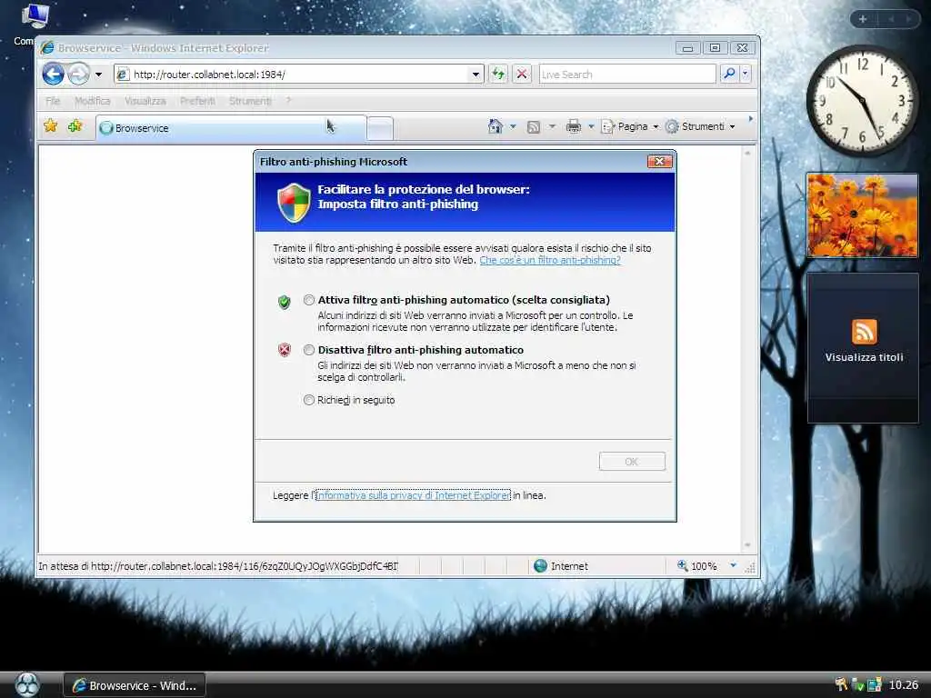Click the red Stop loading icon
This screenshot has width=931, height=698.
pyautogui.click(x=522, y=75)
